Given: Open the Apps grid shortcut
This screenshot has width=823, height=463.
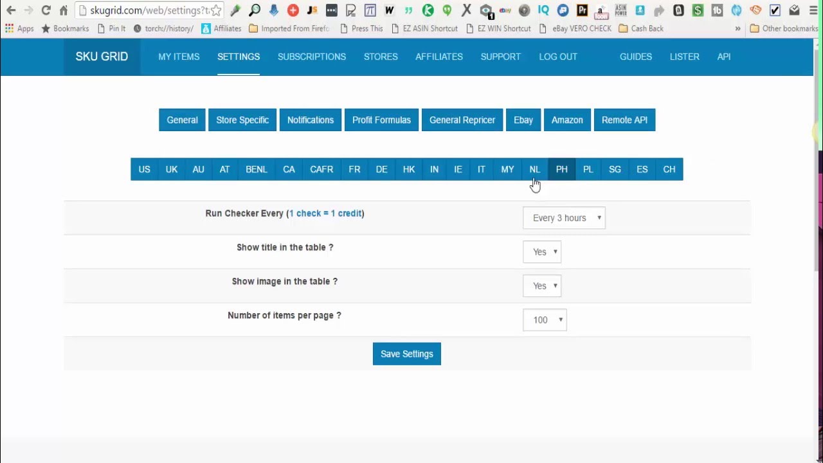Looking at the screenshot, I should 19,28.
